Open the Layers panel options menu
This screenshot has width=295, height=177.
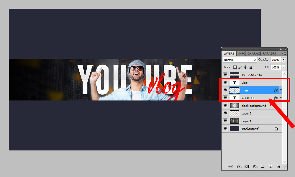coord(284,54)
